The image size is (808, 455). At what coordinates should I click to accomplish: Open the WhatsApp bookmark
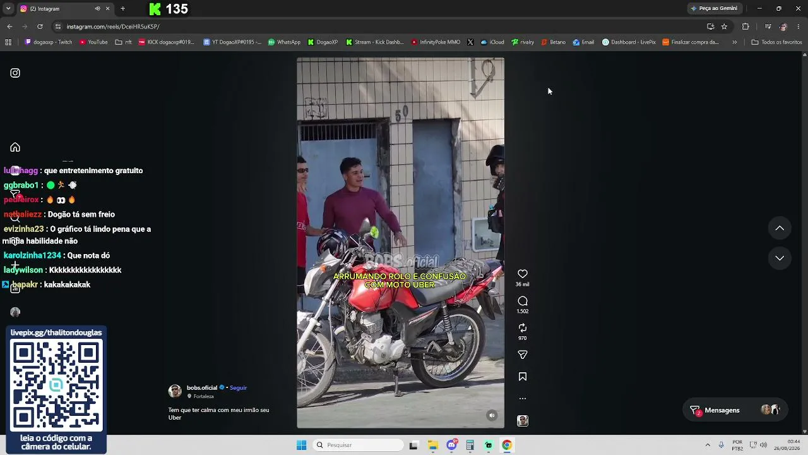(284, 42)
